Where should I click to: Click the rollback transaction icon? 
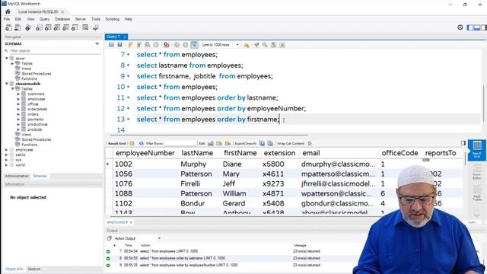pyautogui.click(x=186, y=45)
